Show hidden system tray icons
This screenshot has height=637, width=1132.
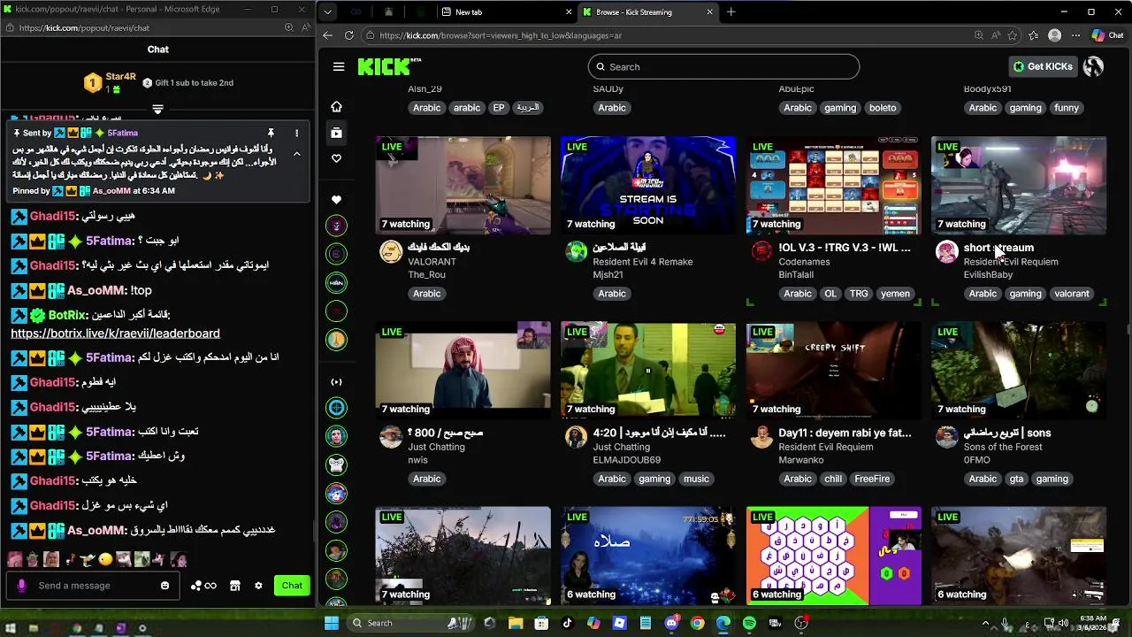985,623
